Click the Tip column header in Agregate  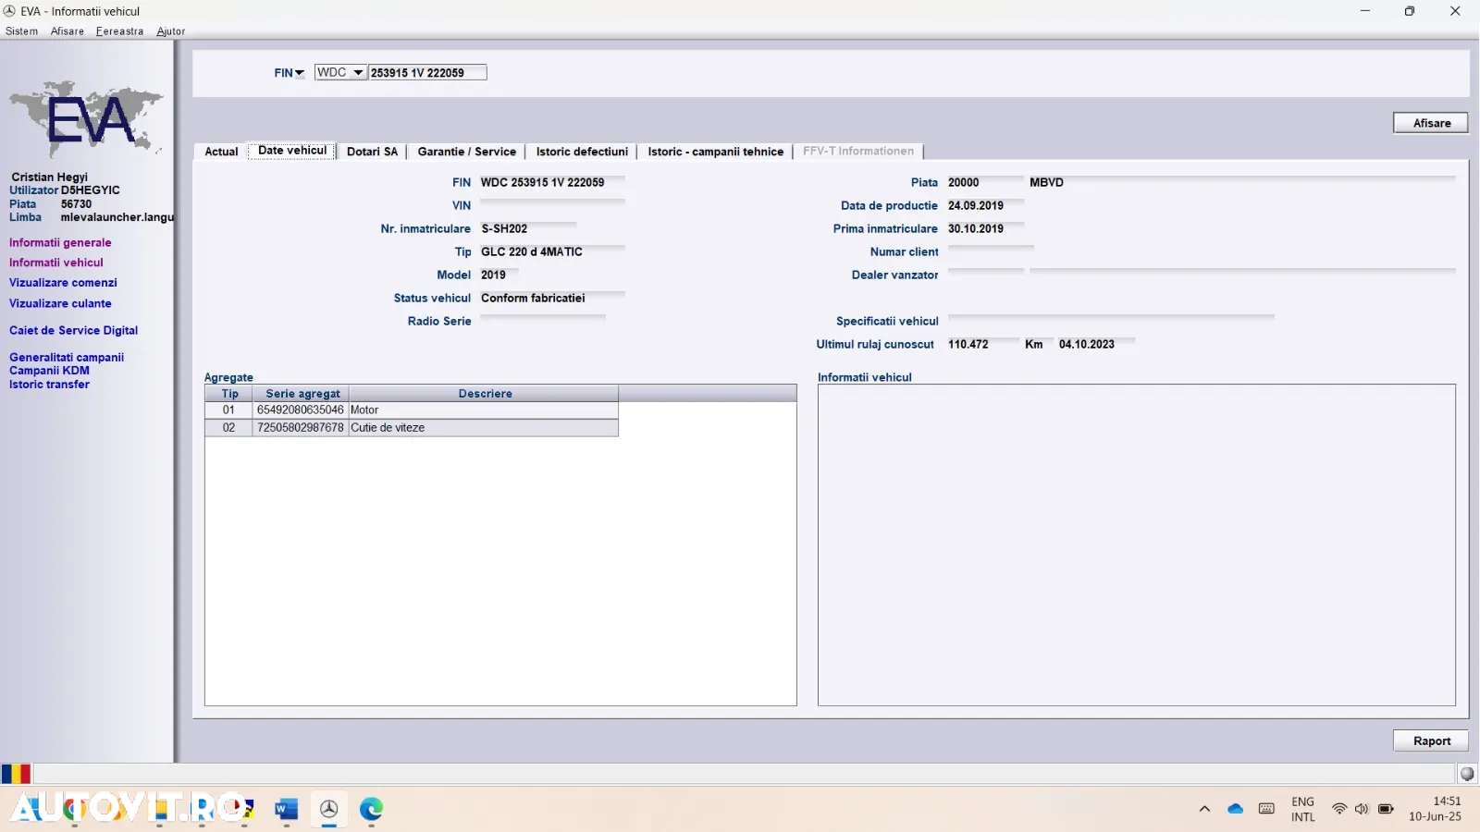pyautogui.click(x=229, y=394)
